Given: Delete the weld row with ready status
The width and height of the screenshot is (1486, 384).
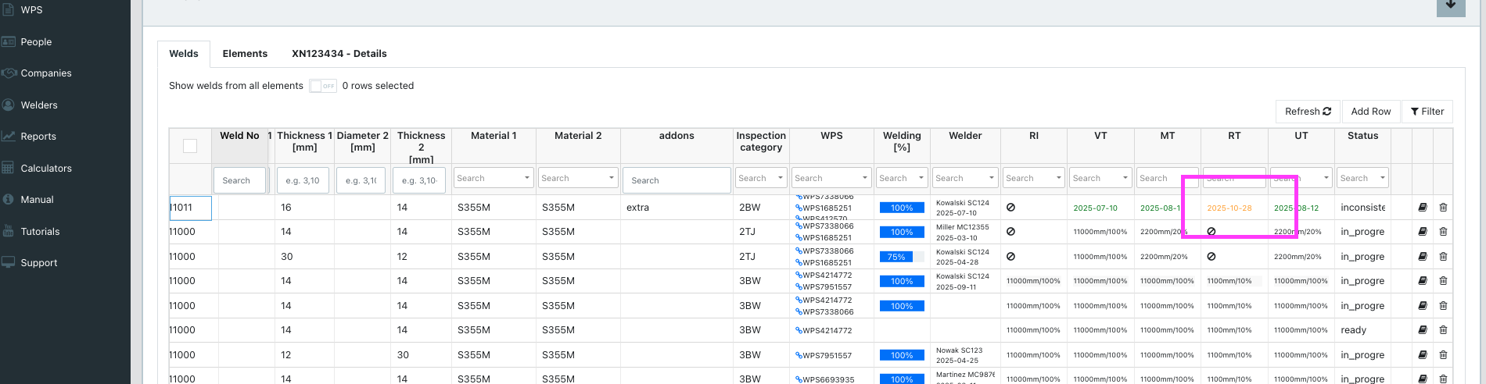Looking at the screenshot, I should pos(1443,330).
